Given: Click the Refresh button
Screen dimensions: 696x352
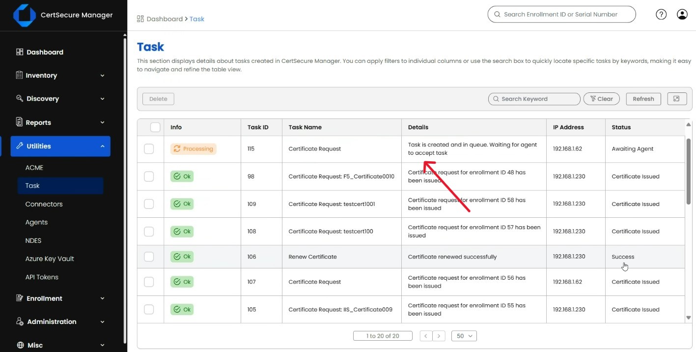Looking at the screenshot, I should pyautogui.click(x=643, y=99).
